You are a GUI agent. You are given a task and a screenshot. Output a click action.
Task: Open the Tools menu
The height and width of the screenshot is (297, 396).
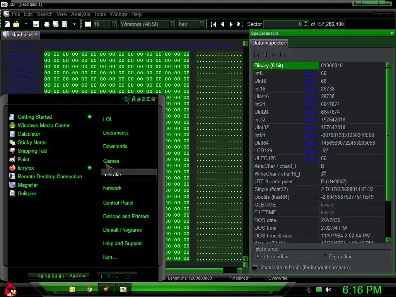[x=100, y=14]
